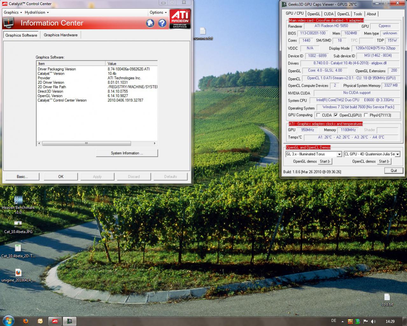Click the DE language indicator
This screenshot has height=326, width=407.
(333, 321)
